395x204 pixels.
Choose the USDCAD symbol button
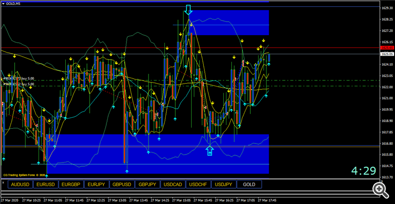coord(173,185)
